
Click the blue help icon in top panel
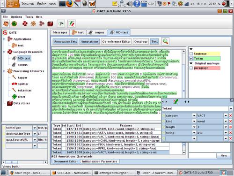click(x=137, y=4)
